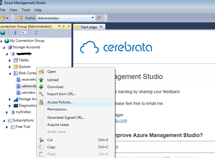The height and width of the screenshot is (159, 215).
Task: Collapse the Subscriptions node
Action: coord(4,121)
